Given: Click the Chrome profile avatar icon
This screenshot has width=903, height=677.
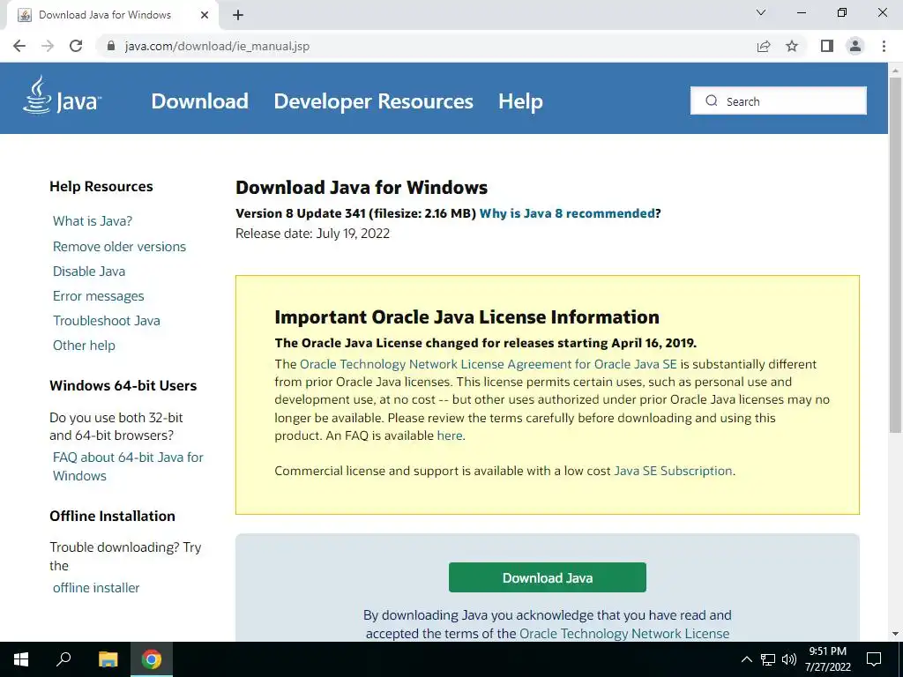Looking at the screenshot, I should (855, 46).
